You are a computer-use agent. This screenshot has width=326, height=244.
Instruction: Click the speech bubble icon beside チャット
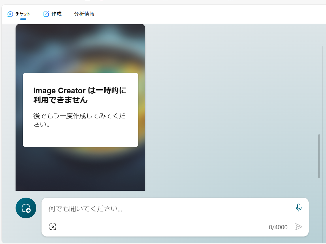click(11, 14)
